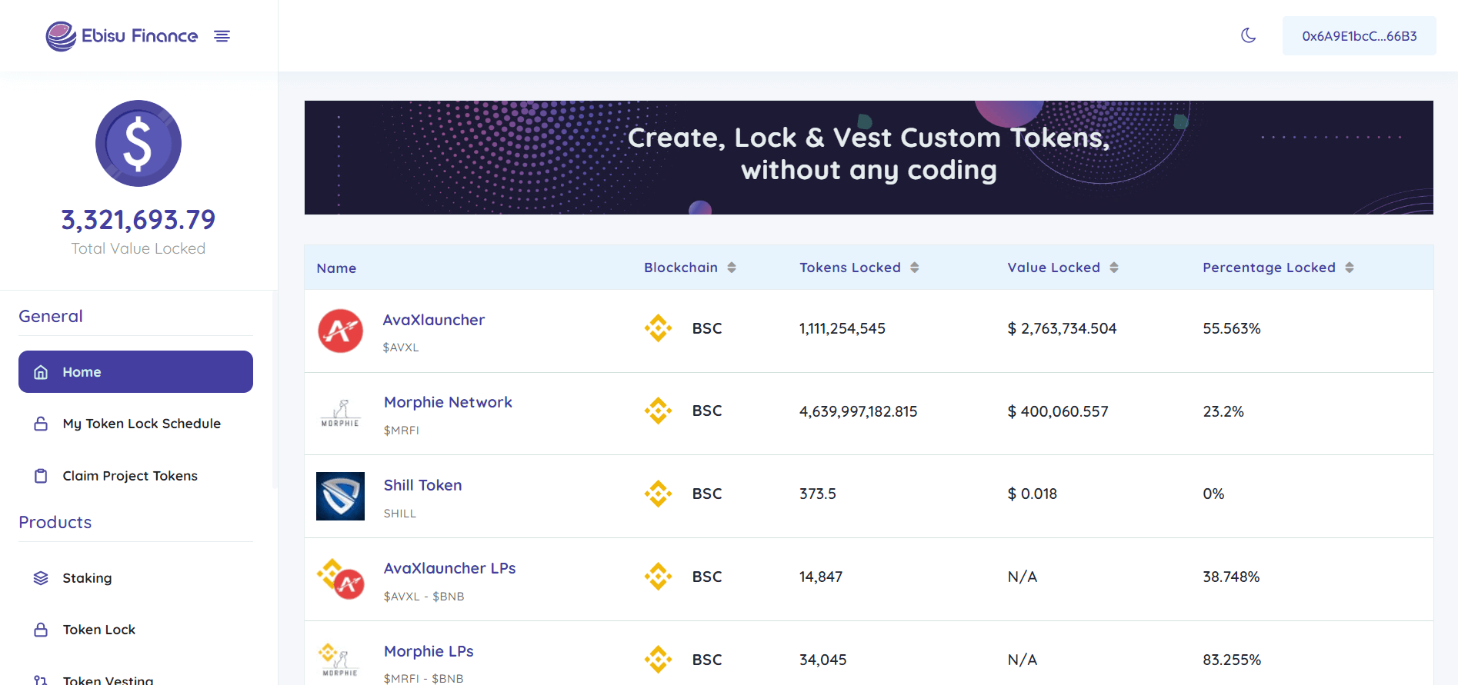Click the clipboard icon beside Claim Project Tokens
This screenshot has width=1458, height=685.
pos(41,476)
